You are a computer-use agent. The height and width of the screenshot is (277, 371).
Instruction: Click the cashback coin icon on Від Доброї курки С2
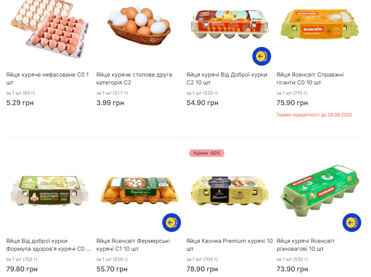(262, 56)
